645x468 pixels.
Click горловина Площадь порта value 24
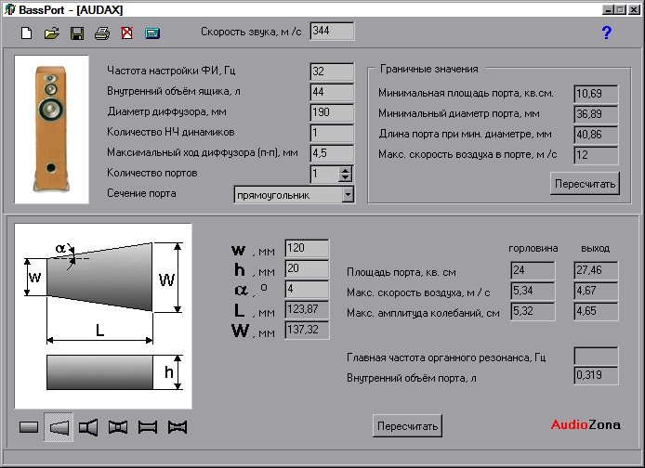(533, 270)
